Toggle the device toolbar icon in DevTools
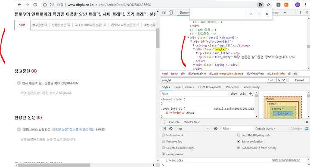This screenshot has height=167, width=310. coord(170,12)
